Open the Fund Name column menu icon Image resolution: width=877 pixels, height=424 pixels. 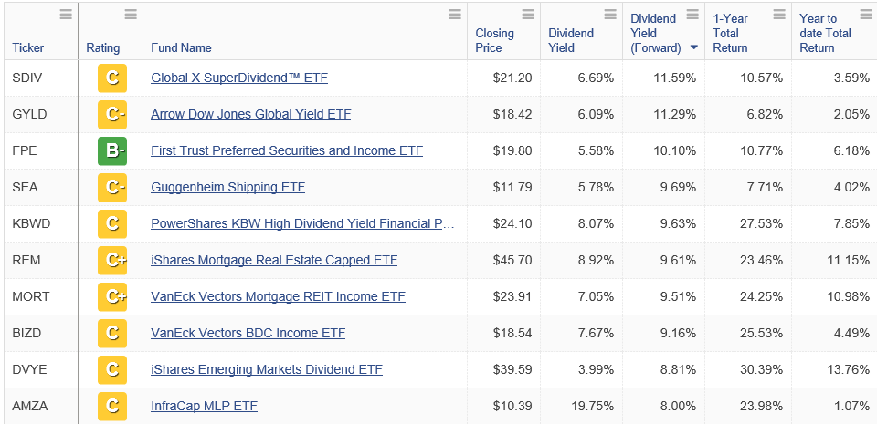tap(455, 15)
